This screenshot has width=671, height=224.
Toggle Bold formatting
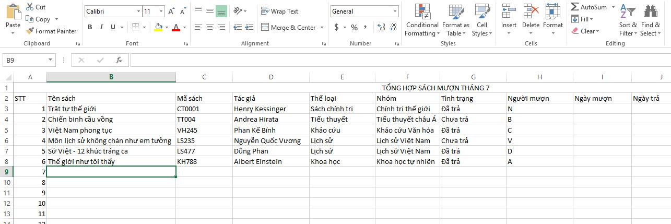coord(90,27)
